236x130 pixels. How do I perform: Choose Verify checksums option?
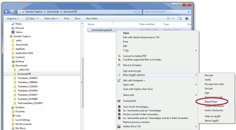[214, 110]
